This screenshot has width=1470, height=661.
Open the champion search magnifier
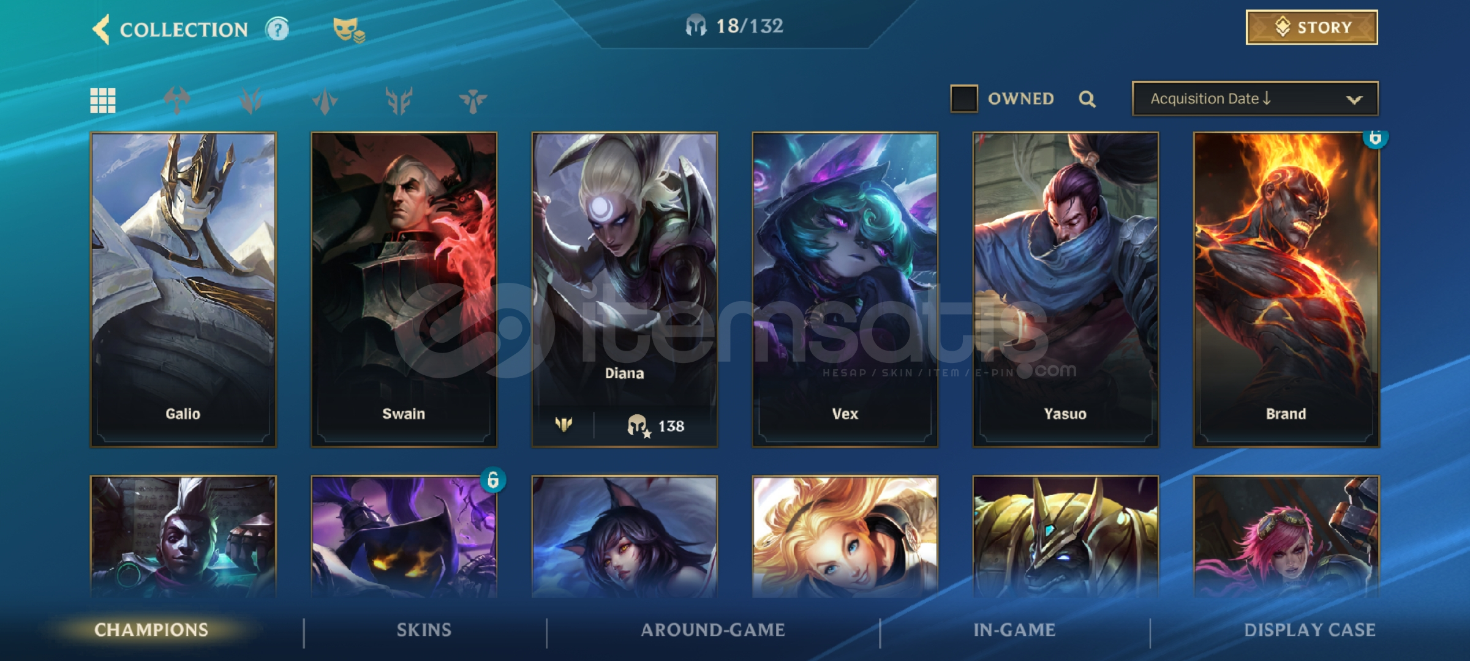pyautogui.click(x=1087, y=99)
